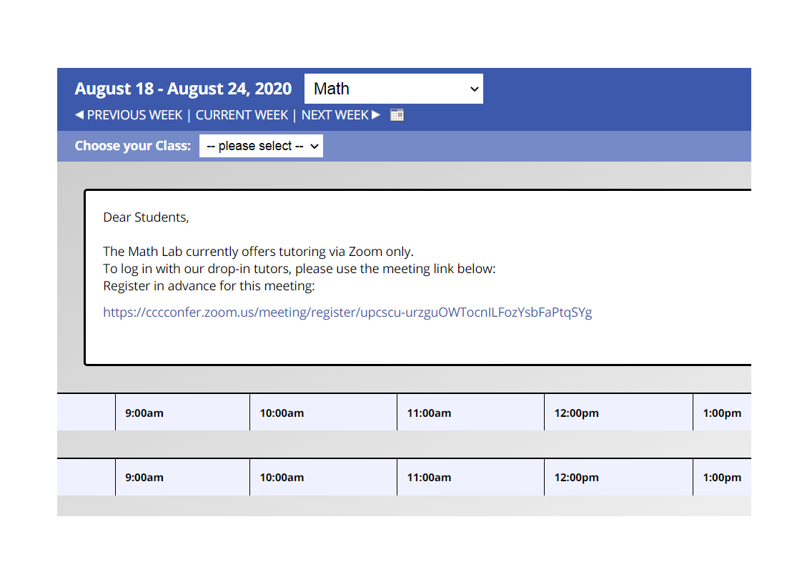Jump to CURRENT WEEK
Screen dimensions: 802x567
pos(242,115)
